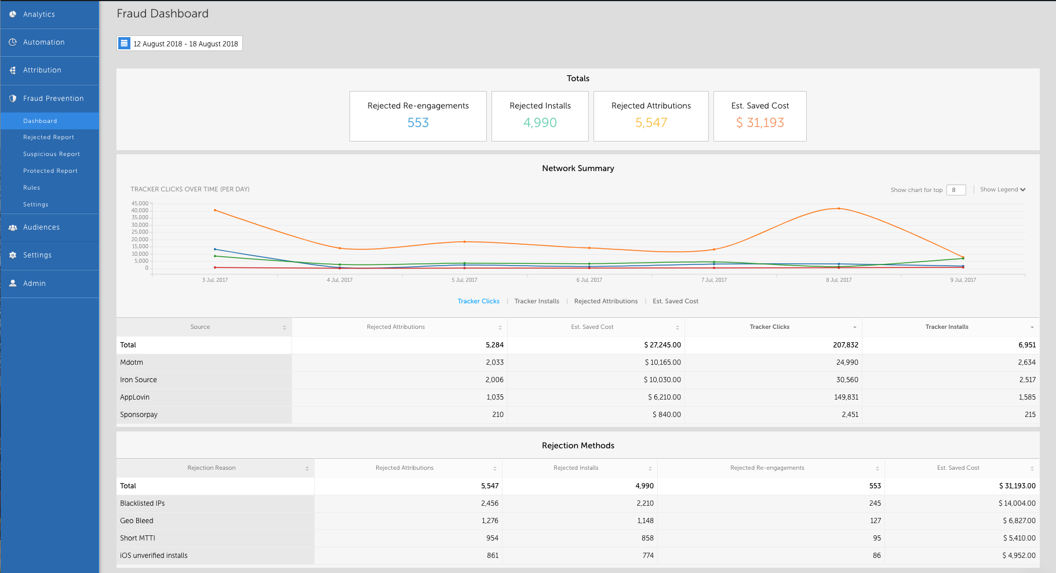Sort by Rejection Reason column
Viewport: 1056px width, 573px height.
(307, 469)
